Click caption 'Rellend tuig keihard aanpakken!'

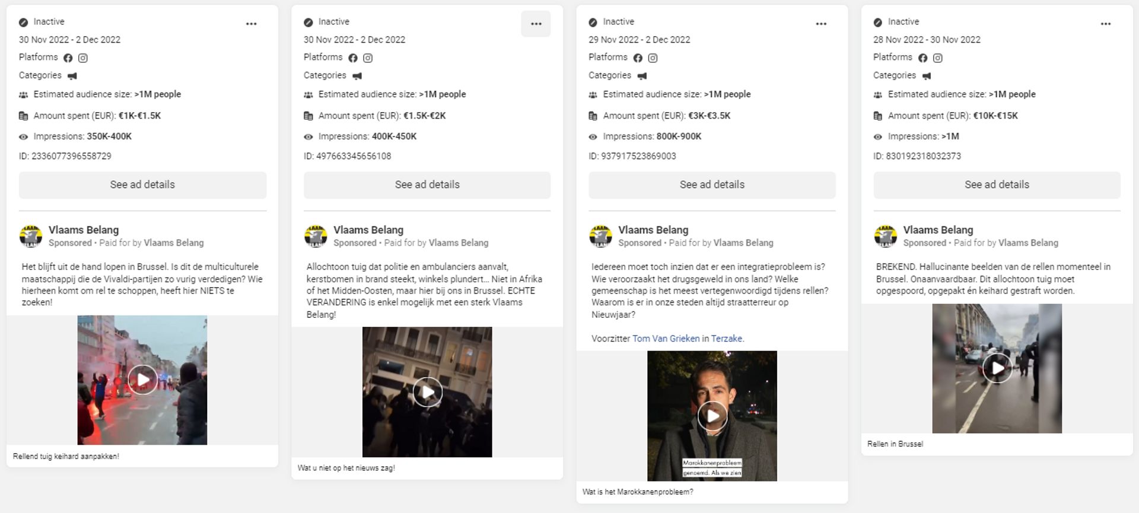[x=66, y=457]
